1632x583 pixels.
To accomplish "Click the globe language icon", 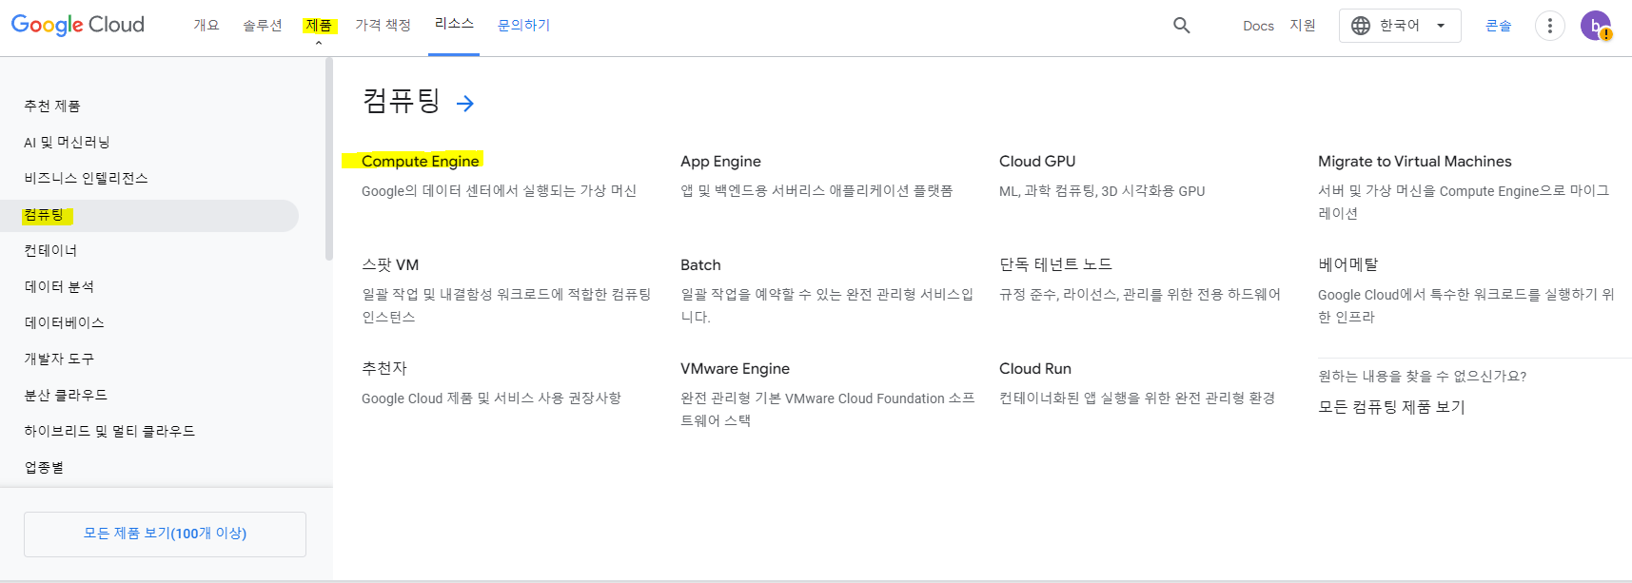I will pyautogui.click(x=1361, y=26).
